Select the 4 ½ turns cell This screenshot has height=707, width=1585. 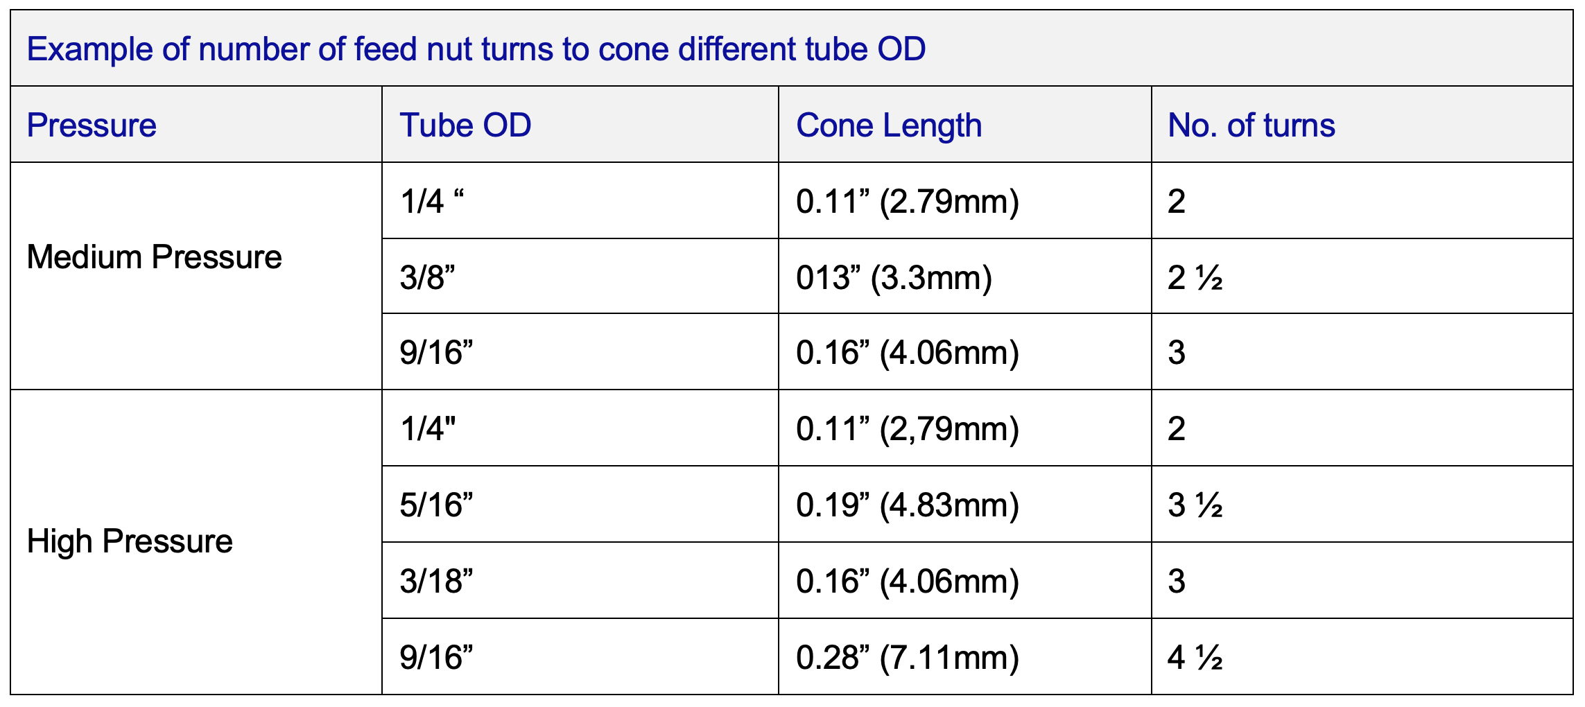click(x=1195, y=657)
